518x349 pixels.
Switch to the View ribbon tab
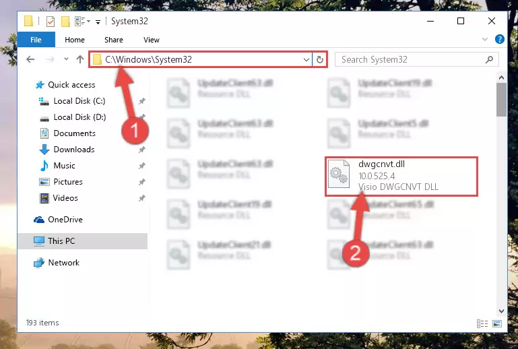click(152, 40)
